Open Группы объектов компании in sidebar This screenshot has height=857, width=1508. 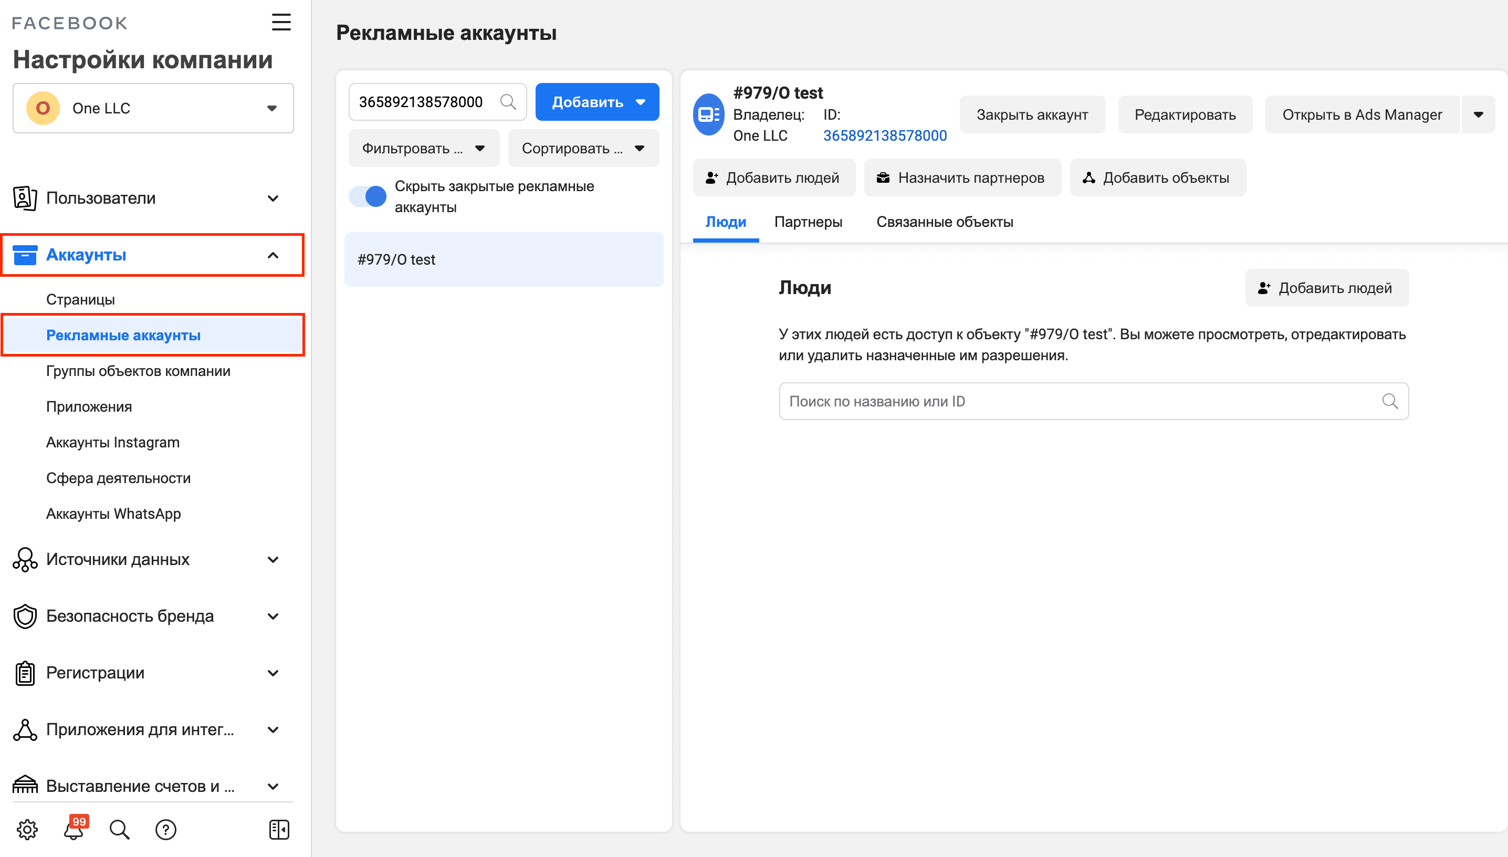tap(138, 371)
